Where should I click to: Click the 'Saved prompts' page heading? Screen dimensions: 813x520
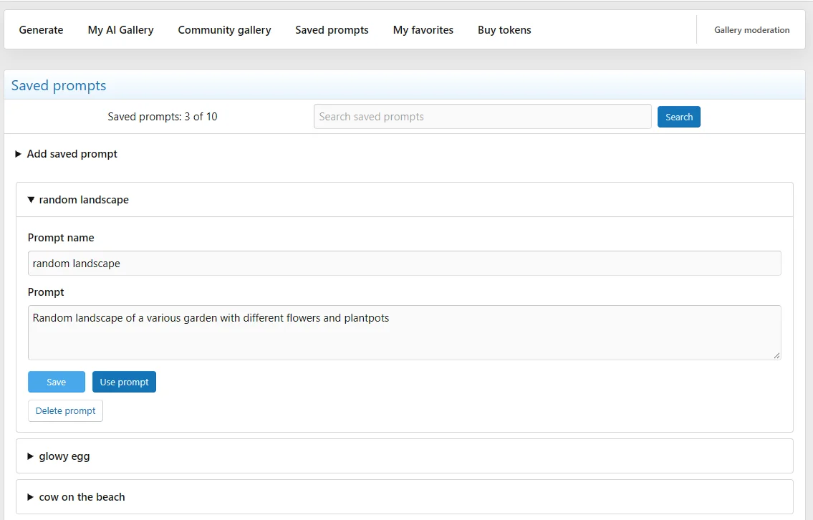coord(59,85)
